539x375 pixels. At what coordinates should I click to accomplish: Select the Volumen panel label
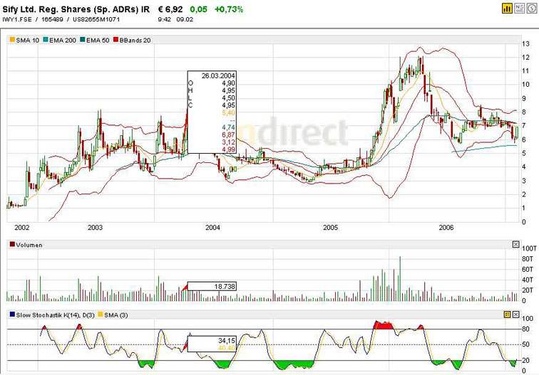tap(29, 245)
